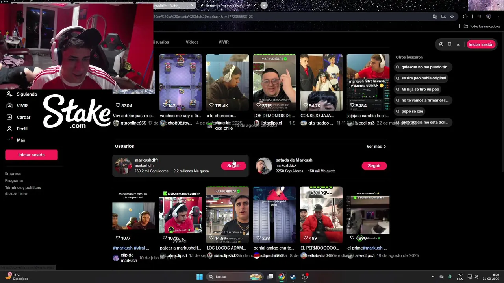The image size is (504, 283).
Task: Open uploader gtaonline655 profile link
Action: point(133,123)
